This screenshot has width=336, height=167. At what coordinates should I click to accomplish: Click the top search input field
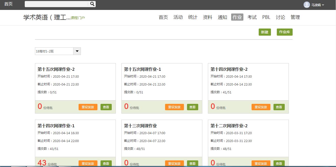click(x=57, y=4)
